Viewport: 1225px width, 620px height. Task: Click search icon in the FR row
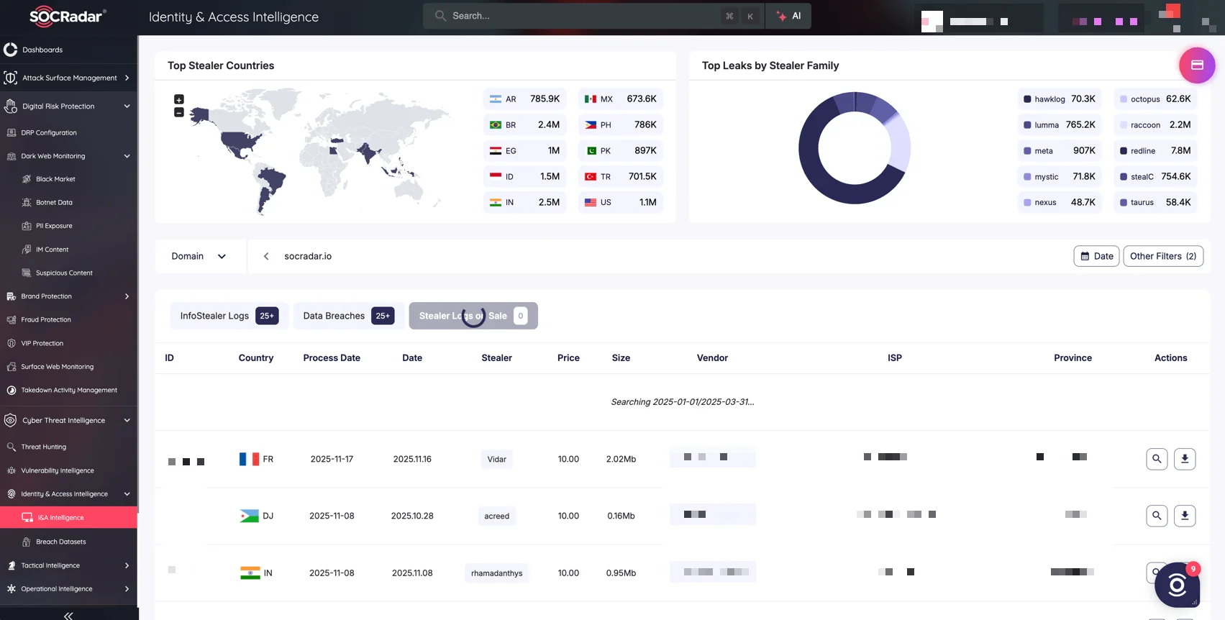tap(1157, 459)
